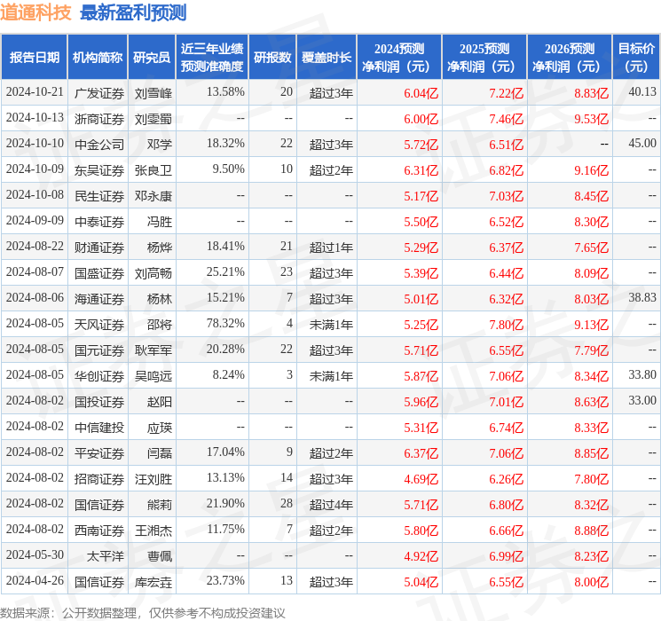
Task: Click 8.88亿 in 西南证券 row
Action: (x=592, y=531)
